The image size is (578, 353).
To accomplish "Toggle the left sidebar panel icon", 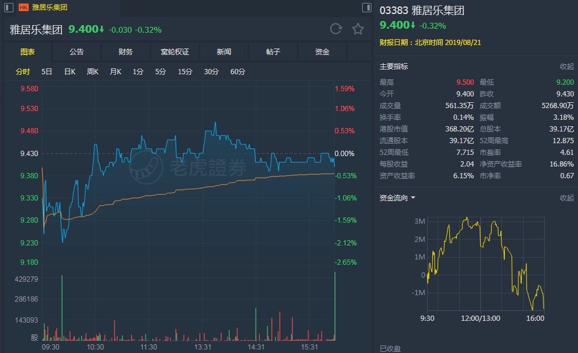I will 9,8.
